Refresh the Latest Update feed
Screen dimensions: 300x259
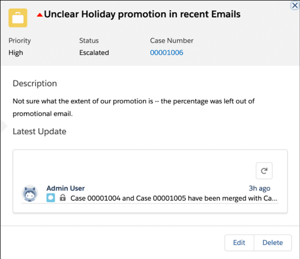point(264,171)
